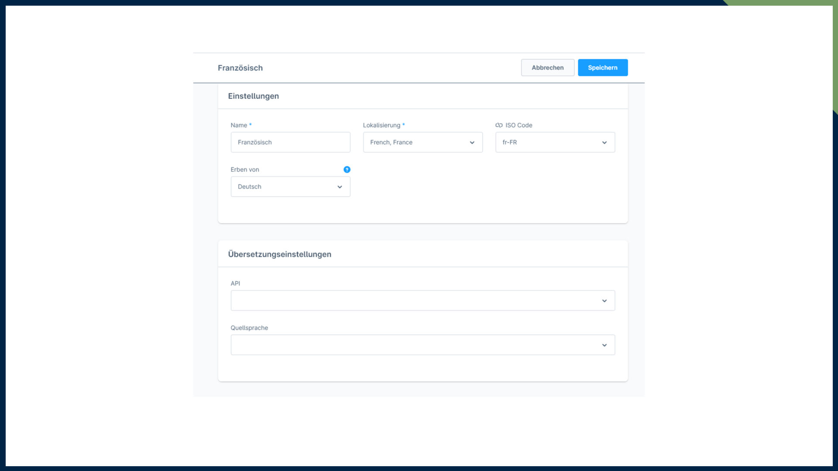838x471 pixels.
Task: Click the Französisch page title
Action: pyautogui.click(x=240, y=68)
